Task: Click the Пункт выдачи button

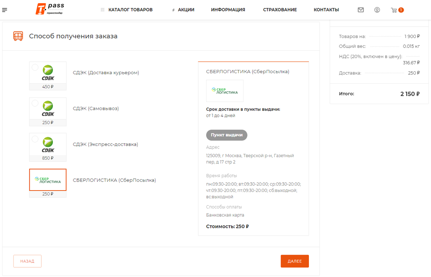Action: click(x=227, y=135)
